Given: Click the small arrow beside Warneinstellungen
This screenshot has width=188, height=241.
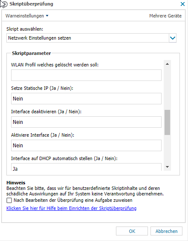Looking at the screenshot, I should [47, 16].
